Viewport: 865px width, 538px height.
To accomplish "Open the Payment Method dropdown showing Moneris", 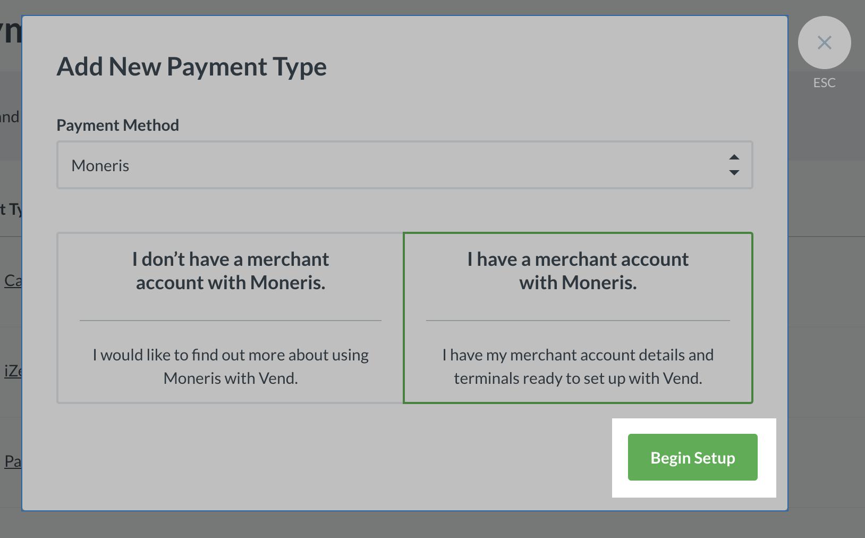I will click(x=405, y=165).
